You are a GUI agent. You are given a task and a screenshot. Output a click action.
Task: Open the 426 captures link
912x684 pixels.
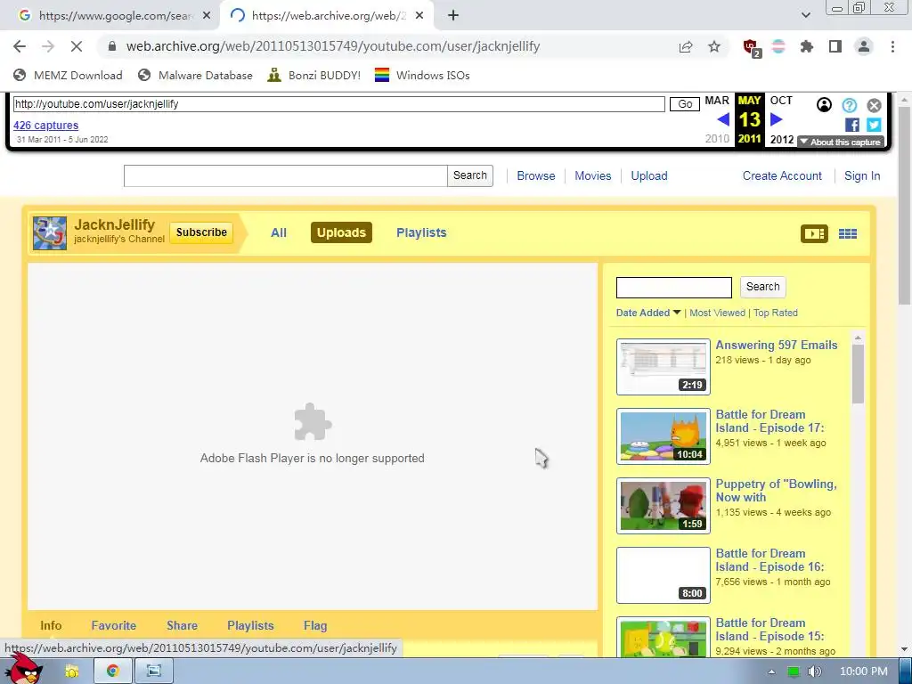coord(46,125)
